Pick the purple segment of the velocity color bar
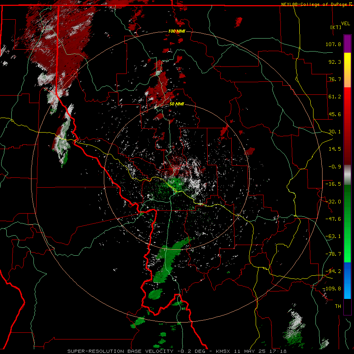The image size is (354, 354). pos(347,44)
